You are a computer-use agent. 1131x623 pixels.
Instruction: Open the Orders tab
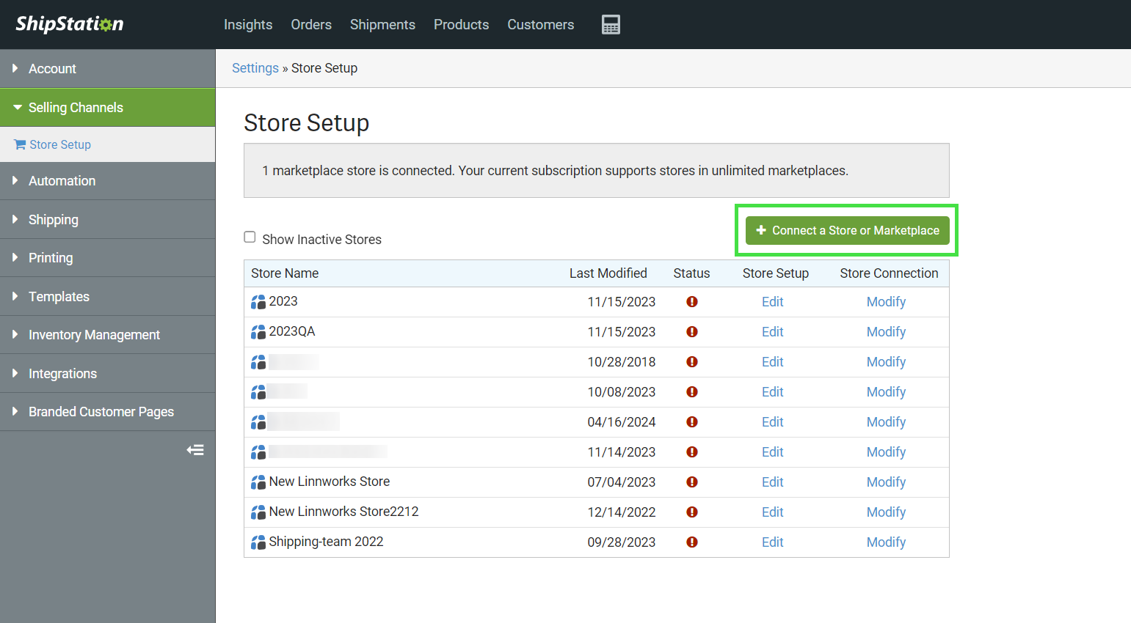click(311, 24)
